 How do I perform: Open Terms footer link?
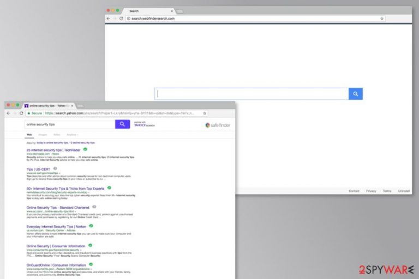[387, 191]
